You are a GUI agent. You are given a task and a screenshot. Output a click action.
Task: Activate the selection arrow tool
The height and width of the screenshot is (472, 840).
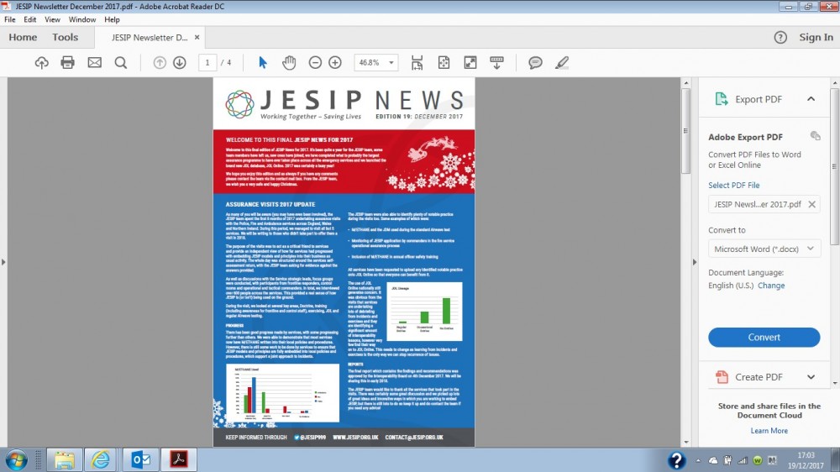[x=262, y=63]
